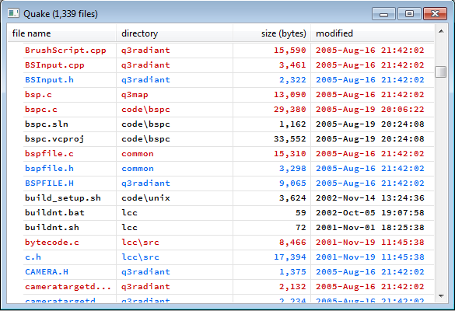Minimize the Quake window

383,14
